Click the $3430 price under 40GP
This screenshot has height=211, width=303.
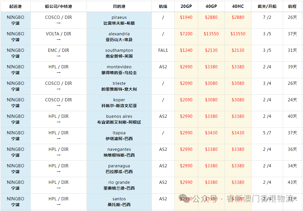[211, 133]
